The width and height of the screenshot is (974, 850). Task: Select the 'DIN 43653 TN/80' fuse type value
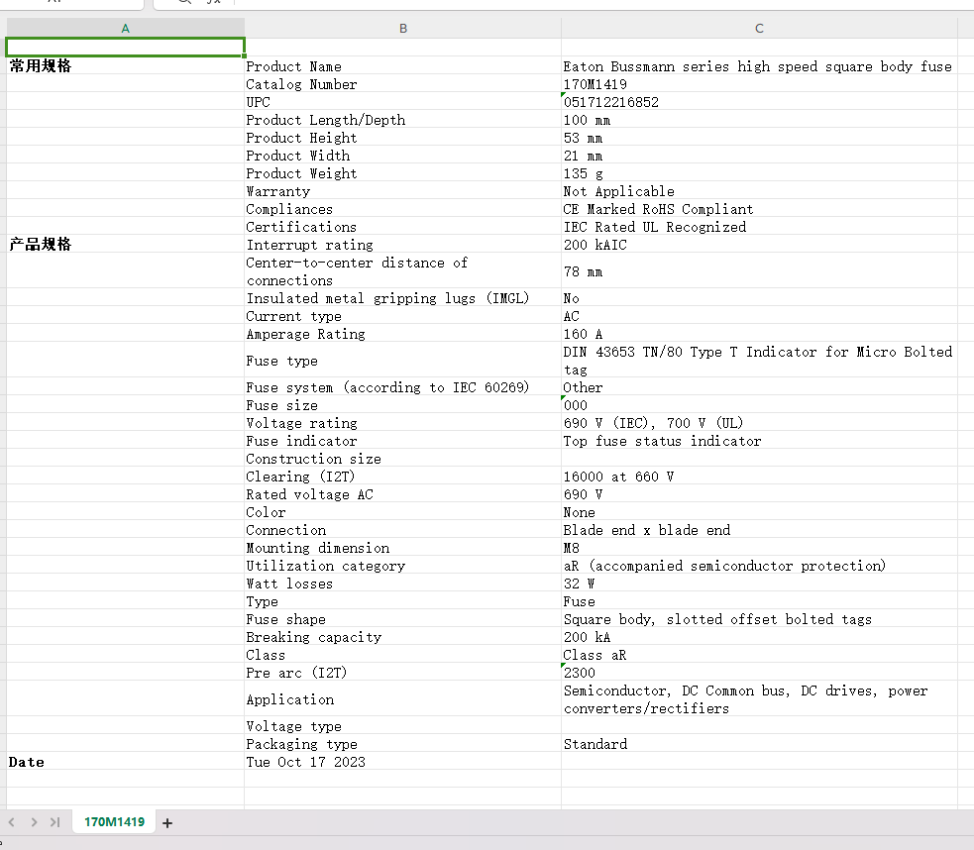click(759, 361)
